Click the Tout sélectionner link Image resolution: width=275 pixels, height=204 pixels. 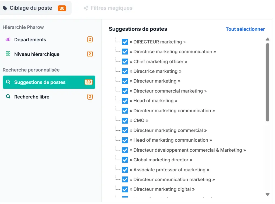(x=245, y=29)
